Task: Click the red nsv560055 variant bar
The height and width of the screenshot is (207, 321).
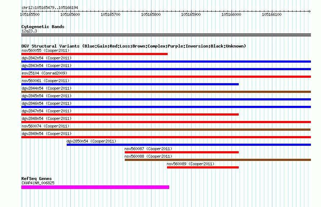Action: click(94, 54)
